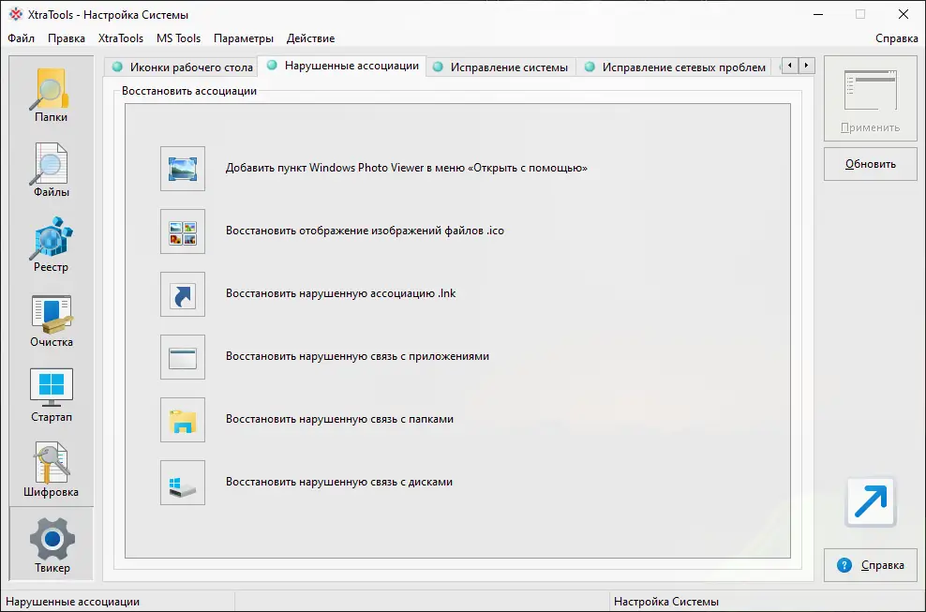Click the folder link restore icon
The image size is (926, 612).
click(x=183, y=420)
